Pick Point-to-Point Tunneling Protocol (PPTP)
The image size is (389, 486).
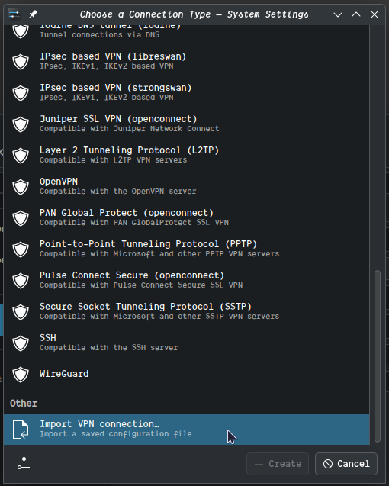tap(187, 249)
